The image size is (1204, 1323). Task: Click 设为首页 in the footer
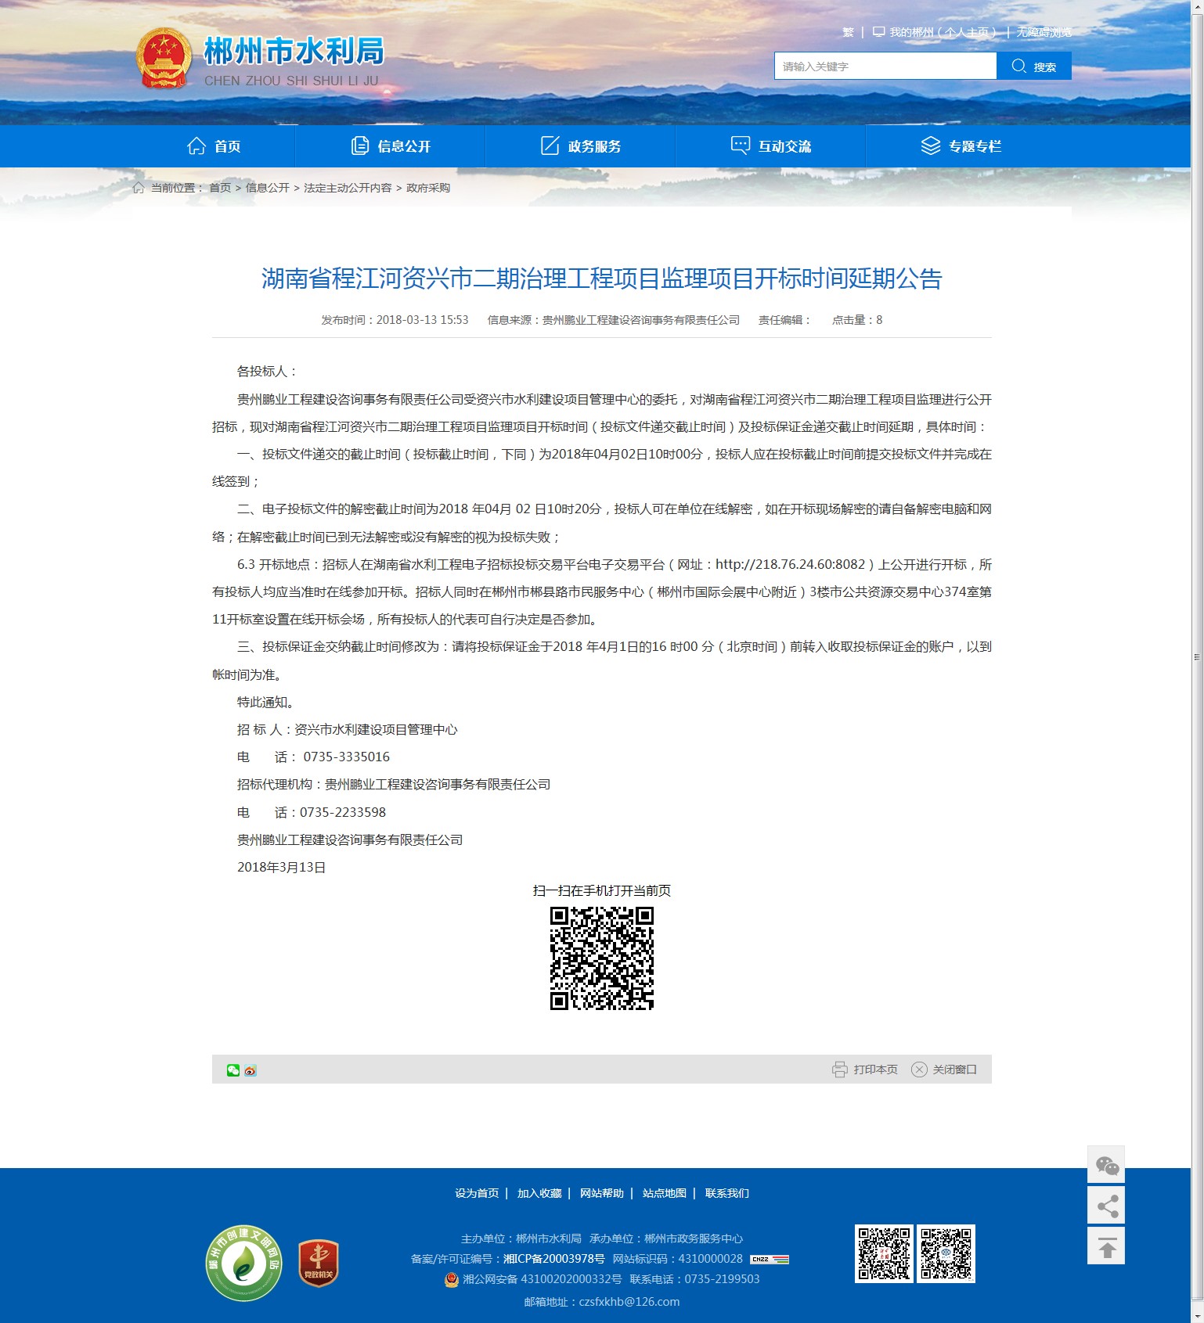477,1193
